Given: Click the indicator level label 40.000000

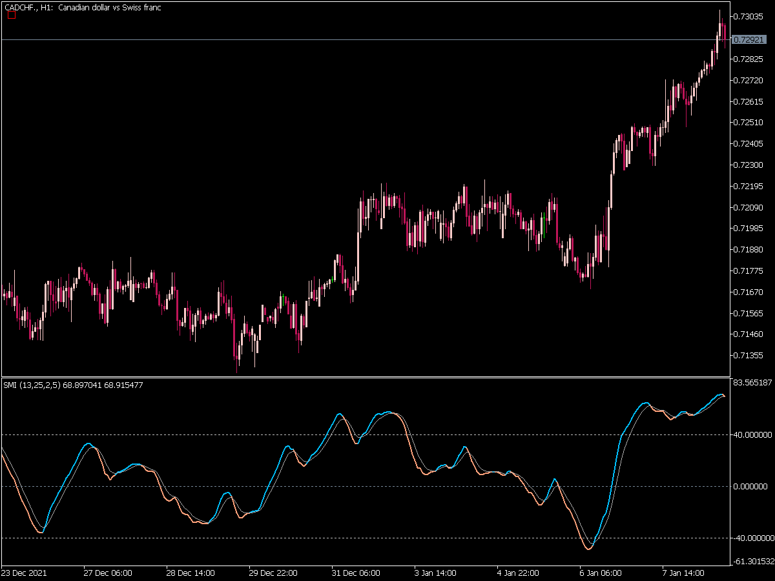Looking at the screenshot, I should click(x=753, y=434).
